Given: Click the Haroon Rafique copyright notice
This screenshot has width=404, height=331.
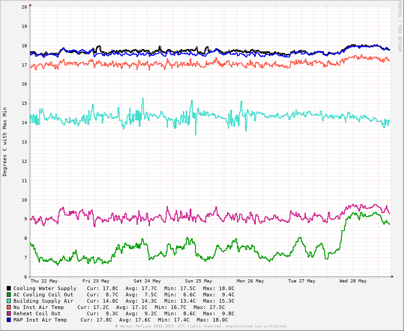Looking at the screenshot, I should point(201,327).
